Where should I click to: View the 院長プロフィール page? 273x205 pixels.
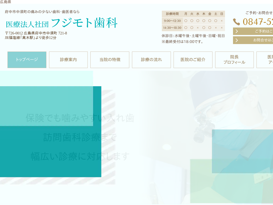coord(234,60)
